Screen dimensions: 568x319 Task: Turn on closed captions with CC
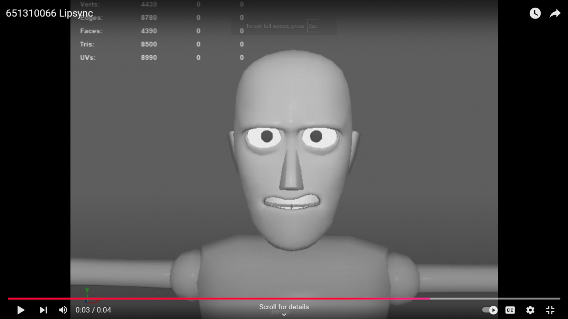pyautogui.click(x=510, y=310)
